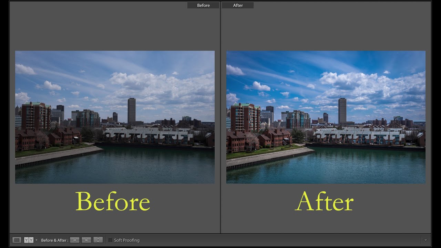Enable the Soft Proofing checkbox
This screenshot has height=248, width=441.
pyautogui.click(x=110, y=240)
